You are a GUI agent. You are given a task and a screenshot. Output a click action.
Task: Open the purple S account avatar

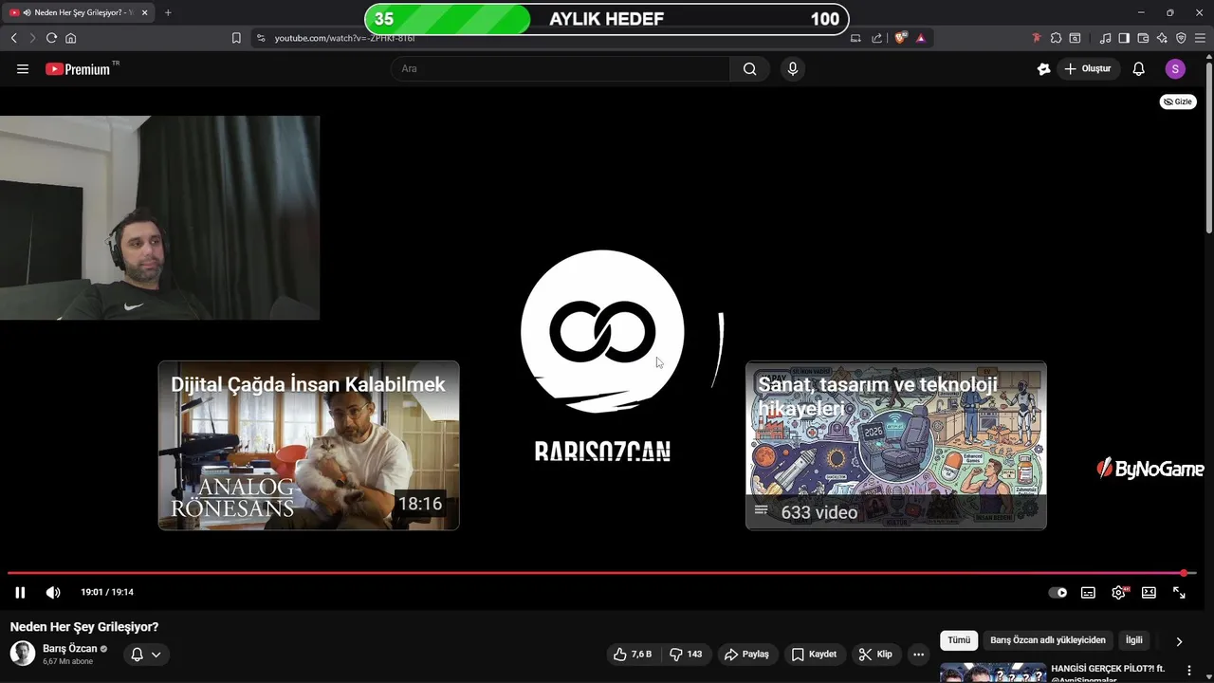click(1175, 68)
